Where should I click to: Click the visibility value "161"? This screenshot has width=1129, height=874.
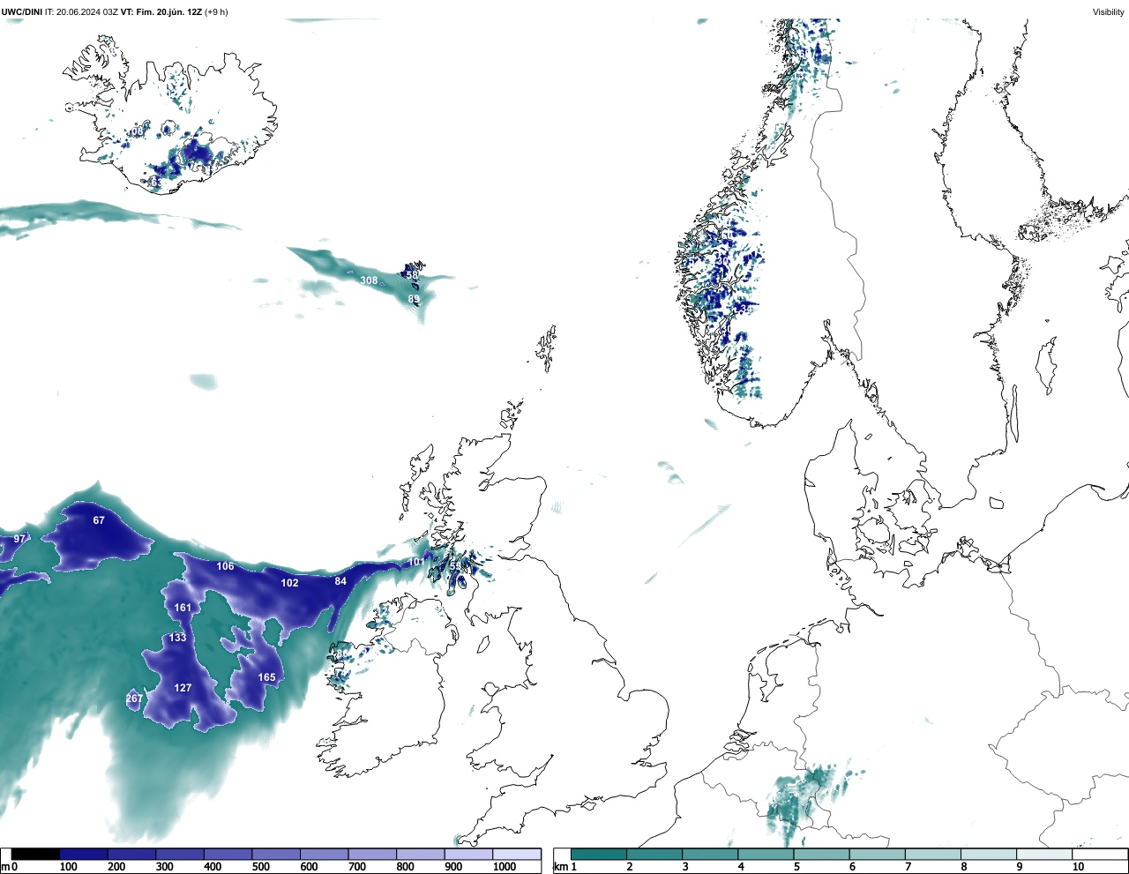point(183,608)
